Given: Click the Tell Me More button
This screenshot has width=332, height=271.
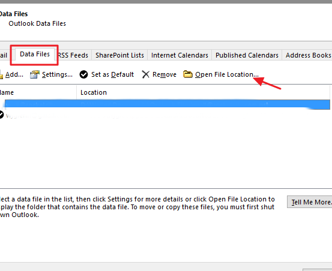Looking at the screenshot, I should (x=310, y=202).
